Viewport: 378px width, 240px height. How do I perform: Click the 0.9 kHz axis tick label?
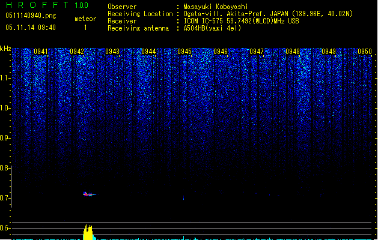point(5,138)
